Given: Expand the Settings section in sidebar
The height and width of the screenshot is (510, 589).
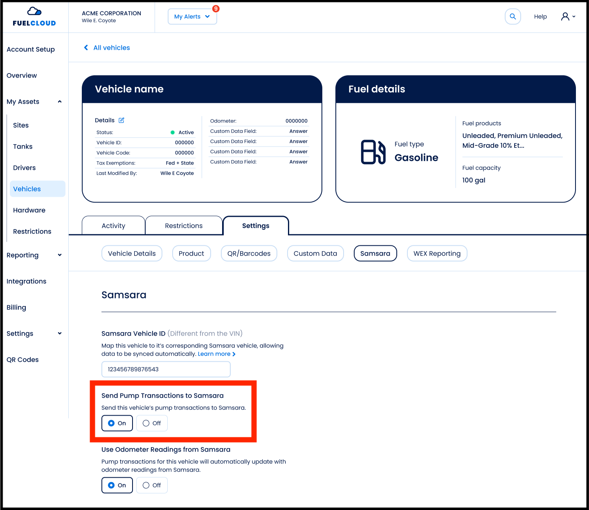Looking at the screenshot, I should pyautogui.click(x=60, y=334).
